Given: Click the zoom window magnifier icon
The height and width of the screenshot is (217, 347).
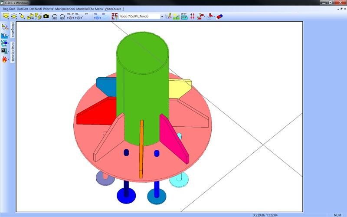Looking at the screenshot, I should click(6, 16).
